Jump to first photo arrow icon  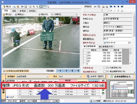pos(111,7)
